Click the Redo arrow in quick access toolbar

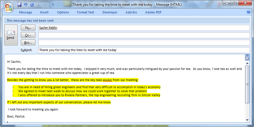click(32, 5)
